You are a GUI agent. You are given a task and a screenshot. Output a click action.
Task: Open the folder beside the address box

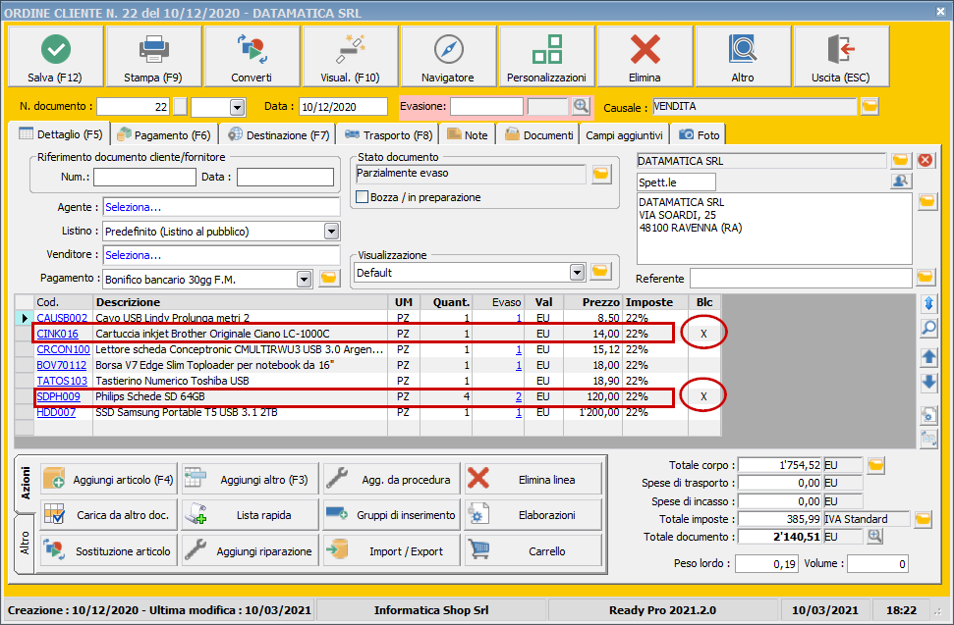(x=927, y=201)
